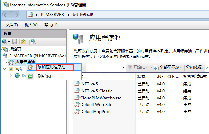This screenshot has height=134, width=209.
Task: Click the DefaultAppPool pool icon
Action: (x=77, y=111)
